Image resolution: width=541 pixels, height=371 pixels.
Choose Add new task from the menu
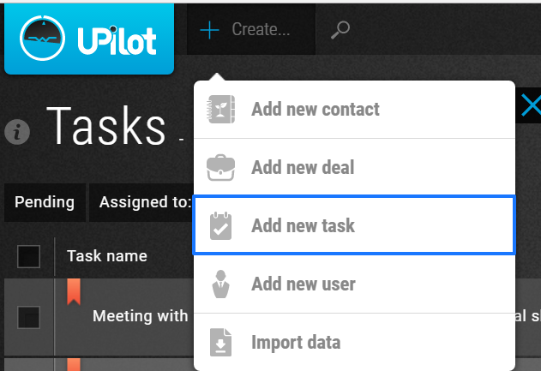(x=354, y=225)
